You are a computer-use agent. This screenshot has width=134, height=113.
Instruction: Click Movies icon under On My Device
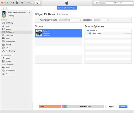point(3,61)
